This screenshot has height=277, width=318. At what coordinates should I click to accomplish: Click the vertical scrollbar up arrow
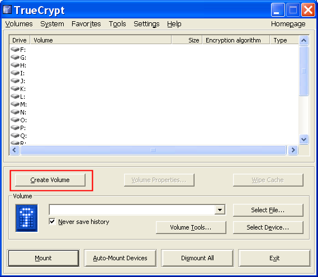(303, 40)
